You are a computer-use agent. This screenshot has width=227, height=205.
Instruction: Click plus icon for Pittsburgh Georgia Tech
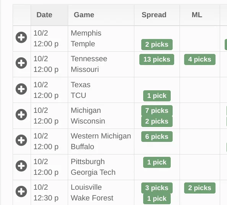click(x=21, y=166)
